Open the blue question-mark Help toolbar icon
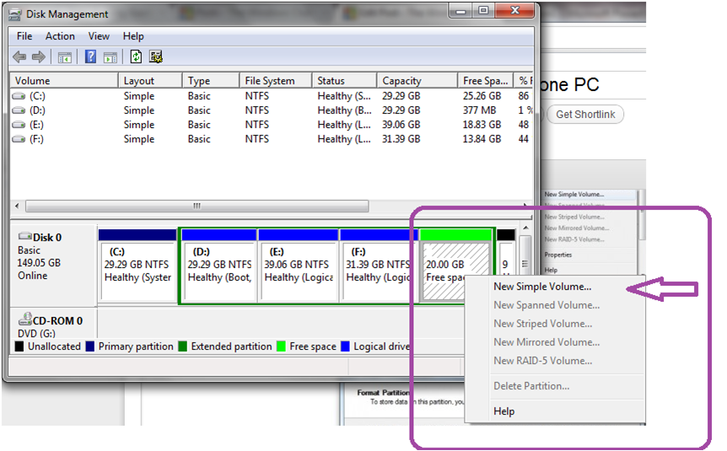The image size is (727, 451). click(90, 57)
